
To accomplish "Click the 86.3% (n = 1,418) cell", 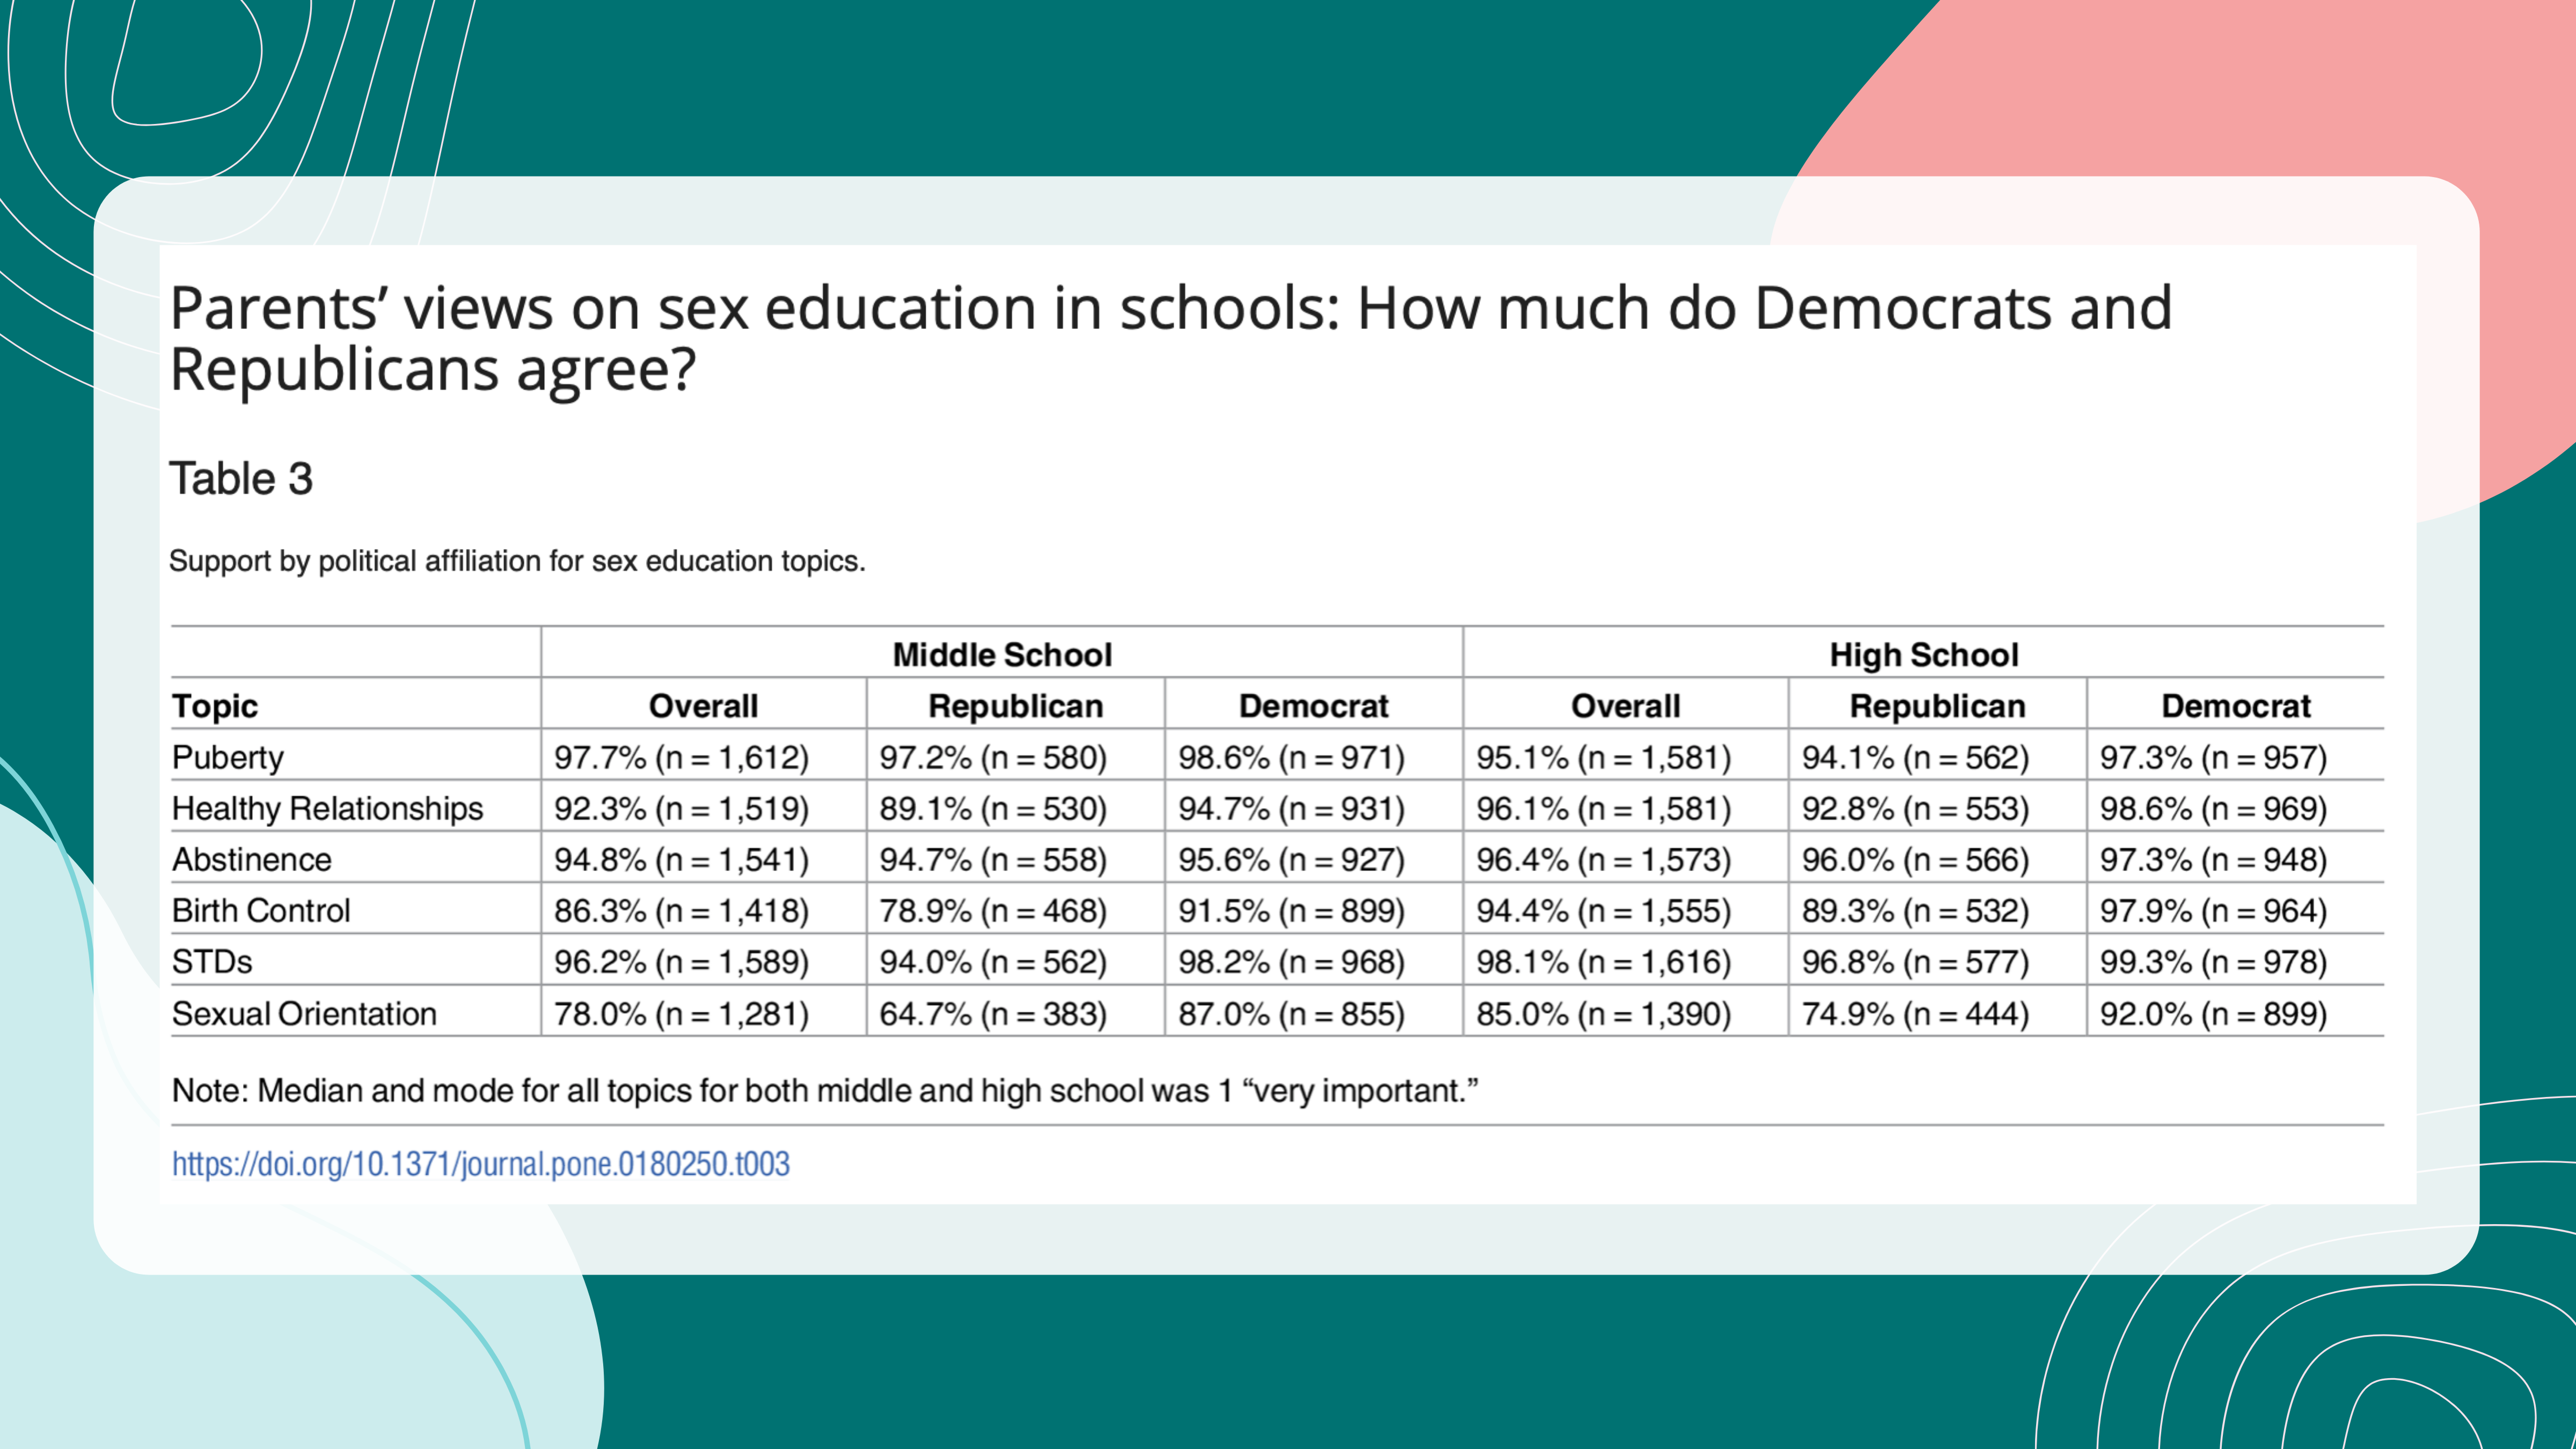I will click(x=681, y=910).
